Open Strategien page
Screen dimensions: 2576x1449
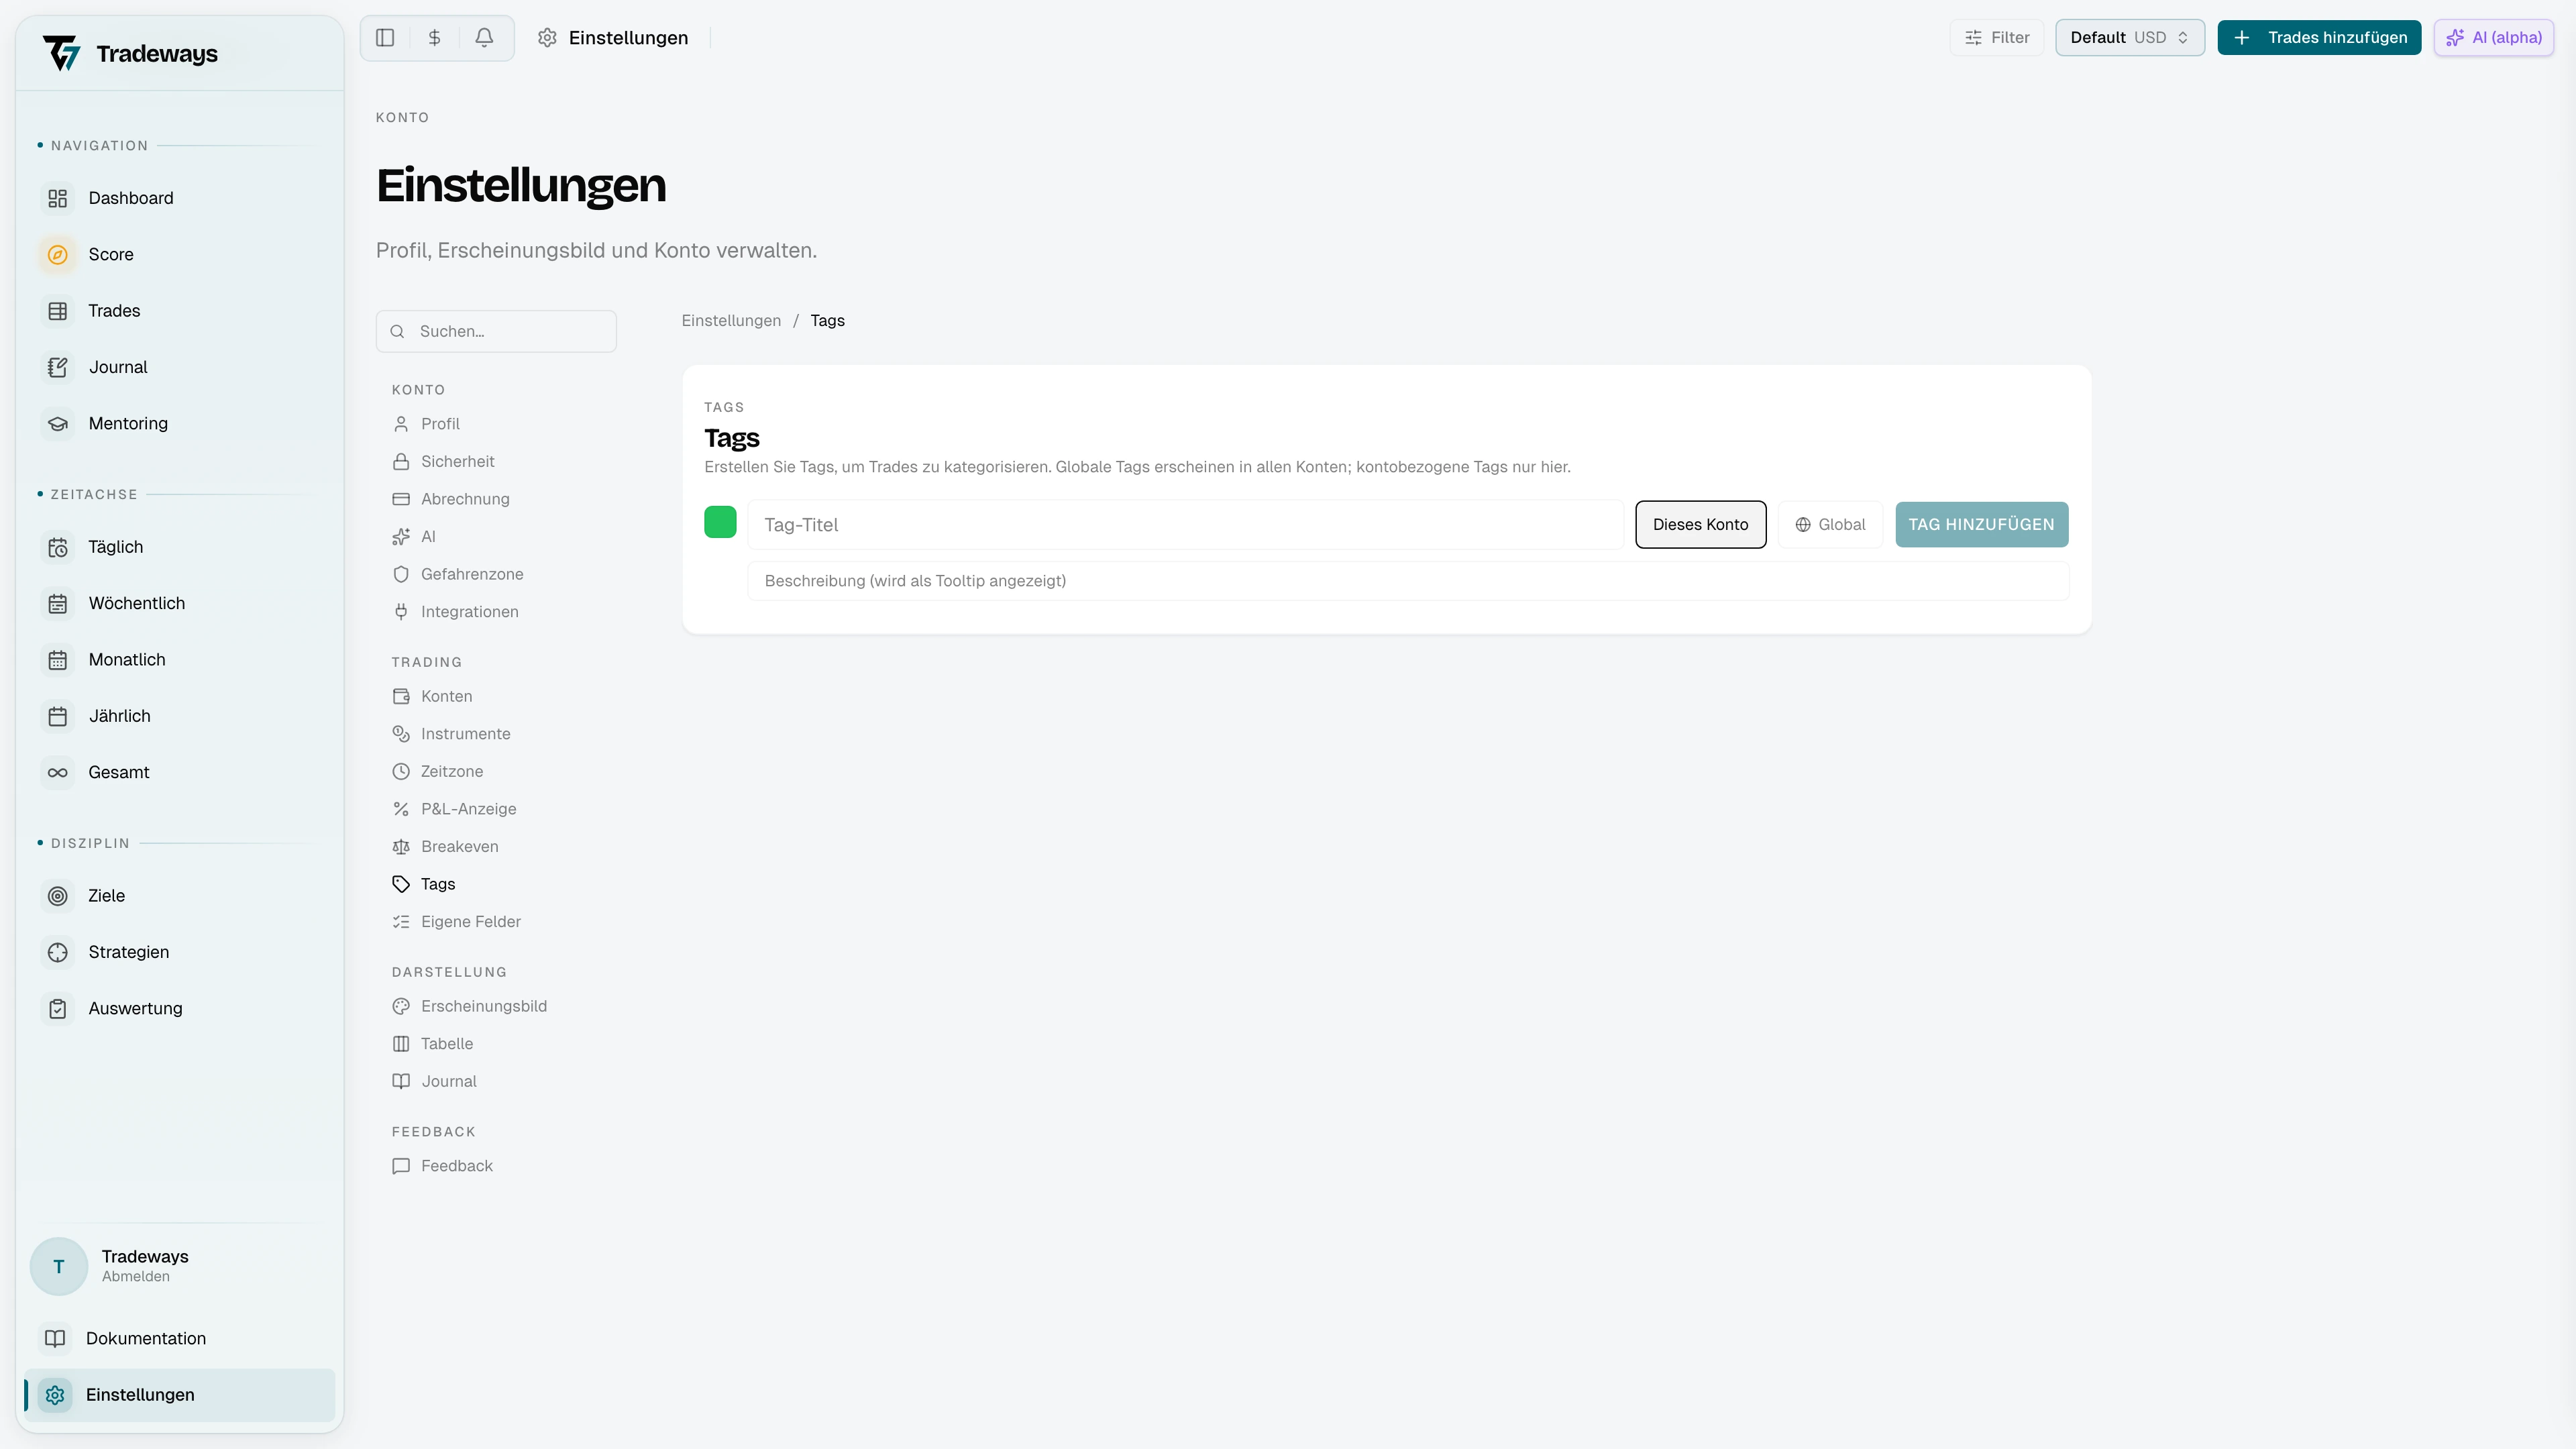coord(180,952)
